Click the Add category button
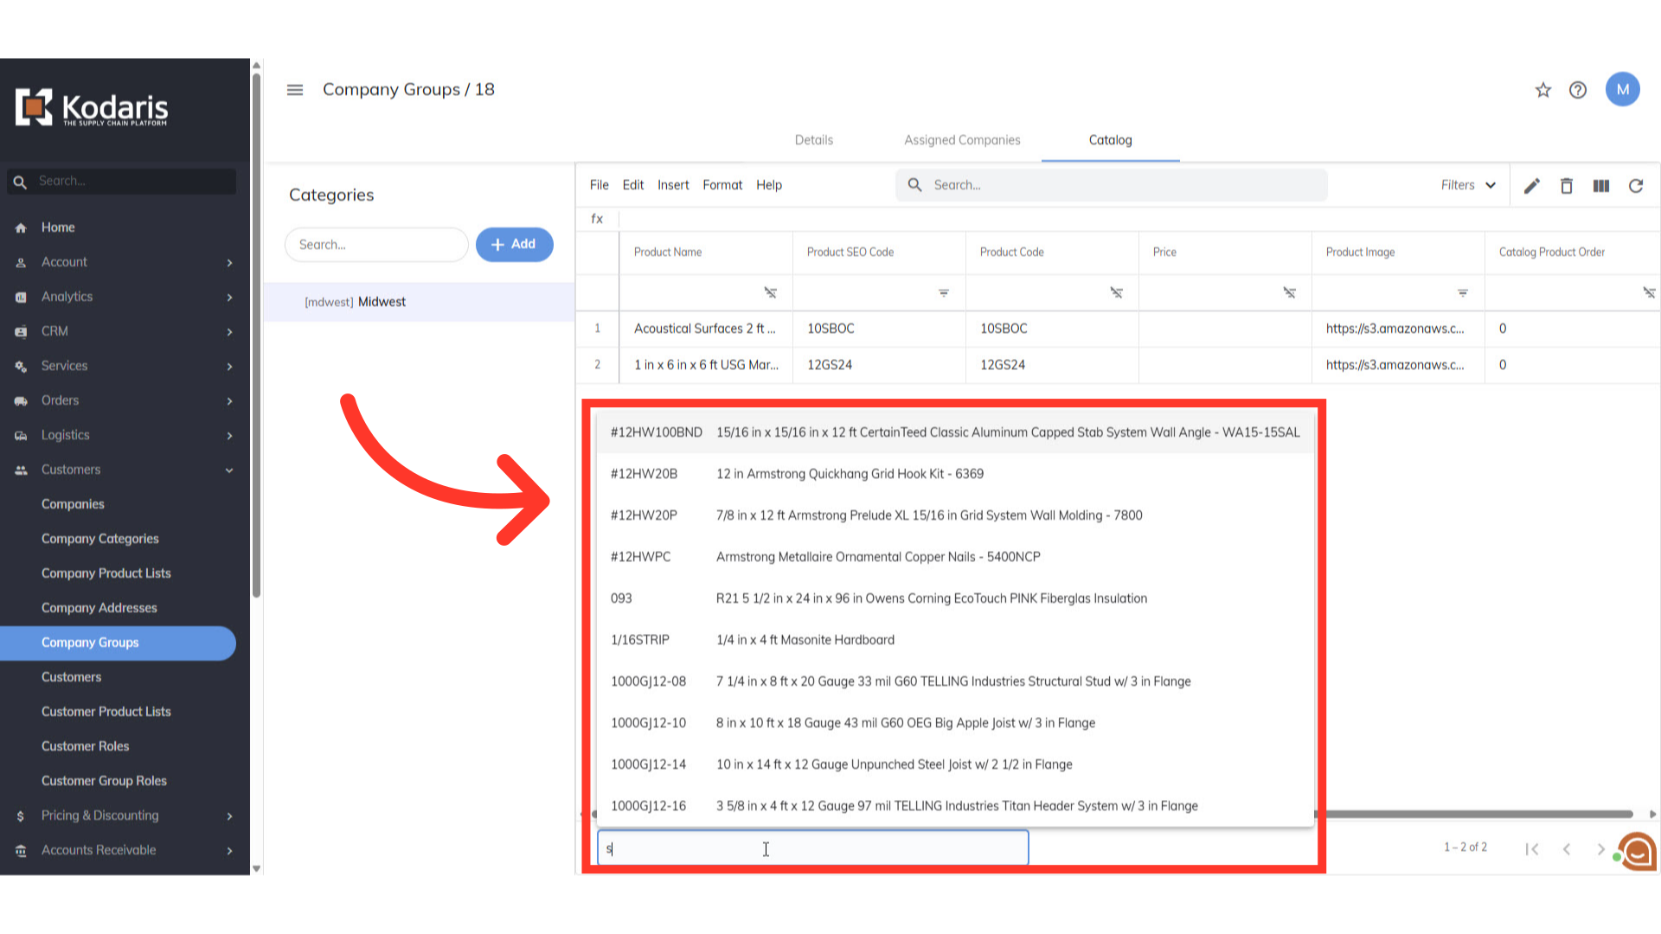Image resolution: width=1661 pixels, height=934 pixels. pyautogui.click(x=514, y=245)
